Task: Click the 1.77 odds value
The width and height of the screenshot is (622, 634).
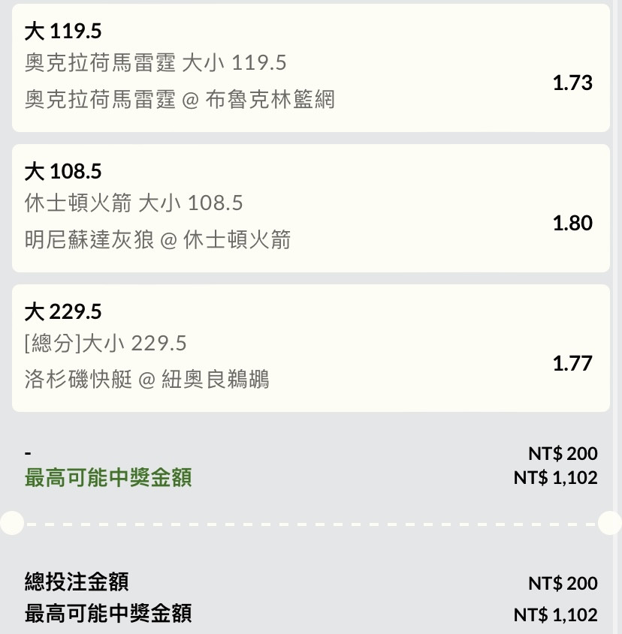Action: tap(572, 363)
